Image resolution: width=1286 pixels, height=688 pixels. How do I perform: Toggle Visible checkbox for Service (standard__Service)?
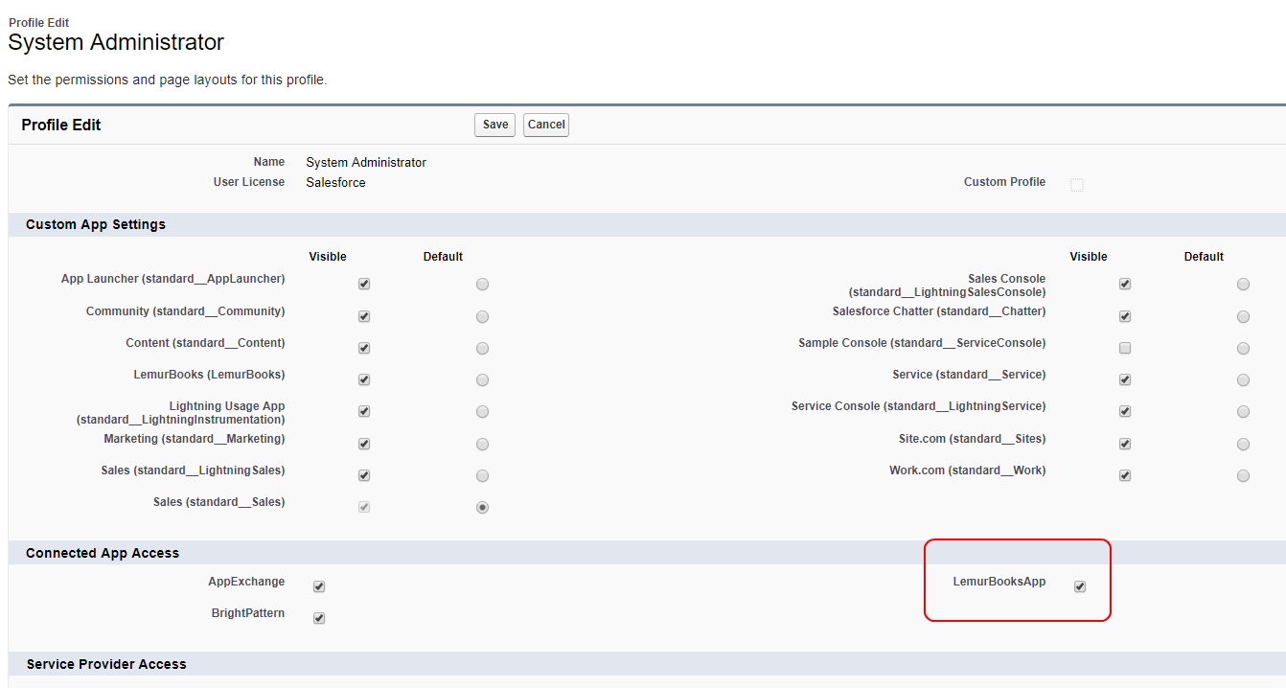coord(1125,379)
